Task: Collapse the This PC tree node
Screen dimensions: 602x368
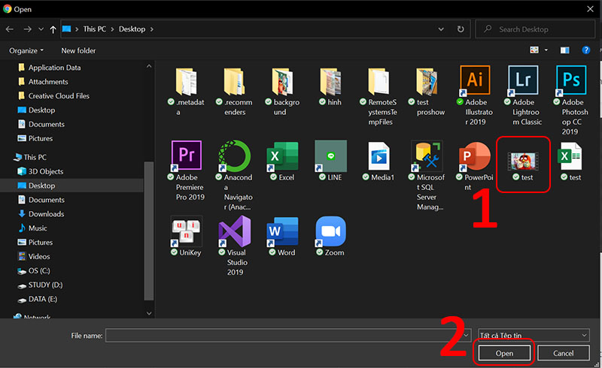Action: [x=7, y=158]
